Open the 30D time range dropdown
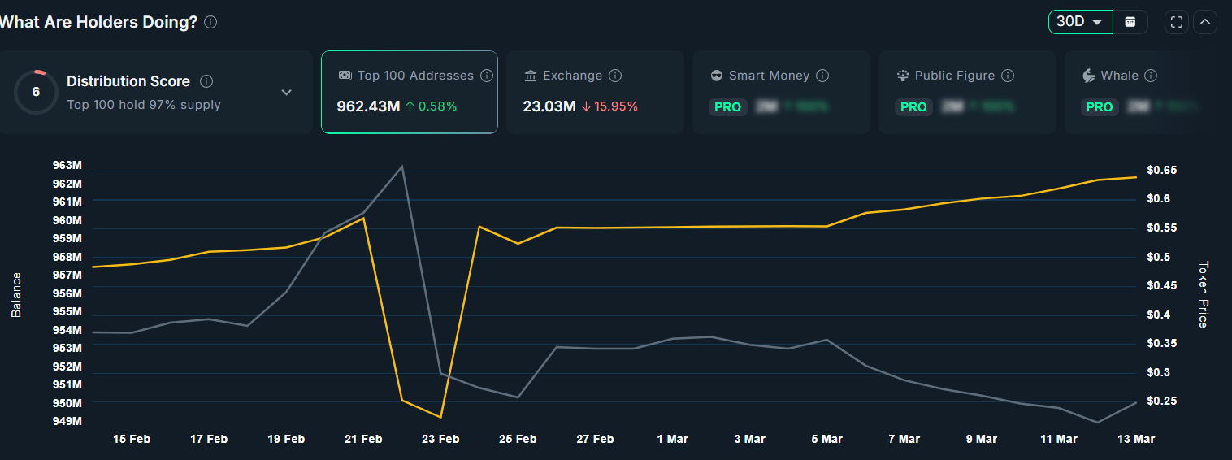This screenshot has height=460, width=1232. 1080,22
